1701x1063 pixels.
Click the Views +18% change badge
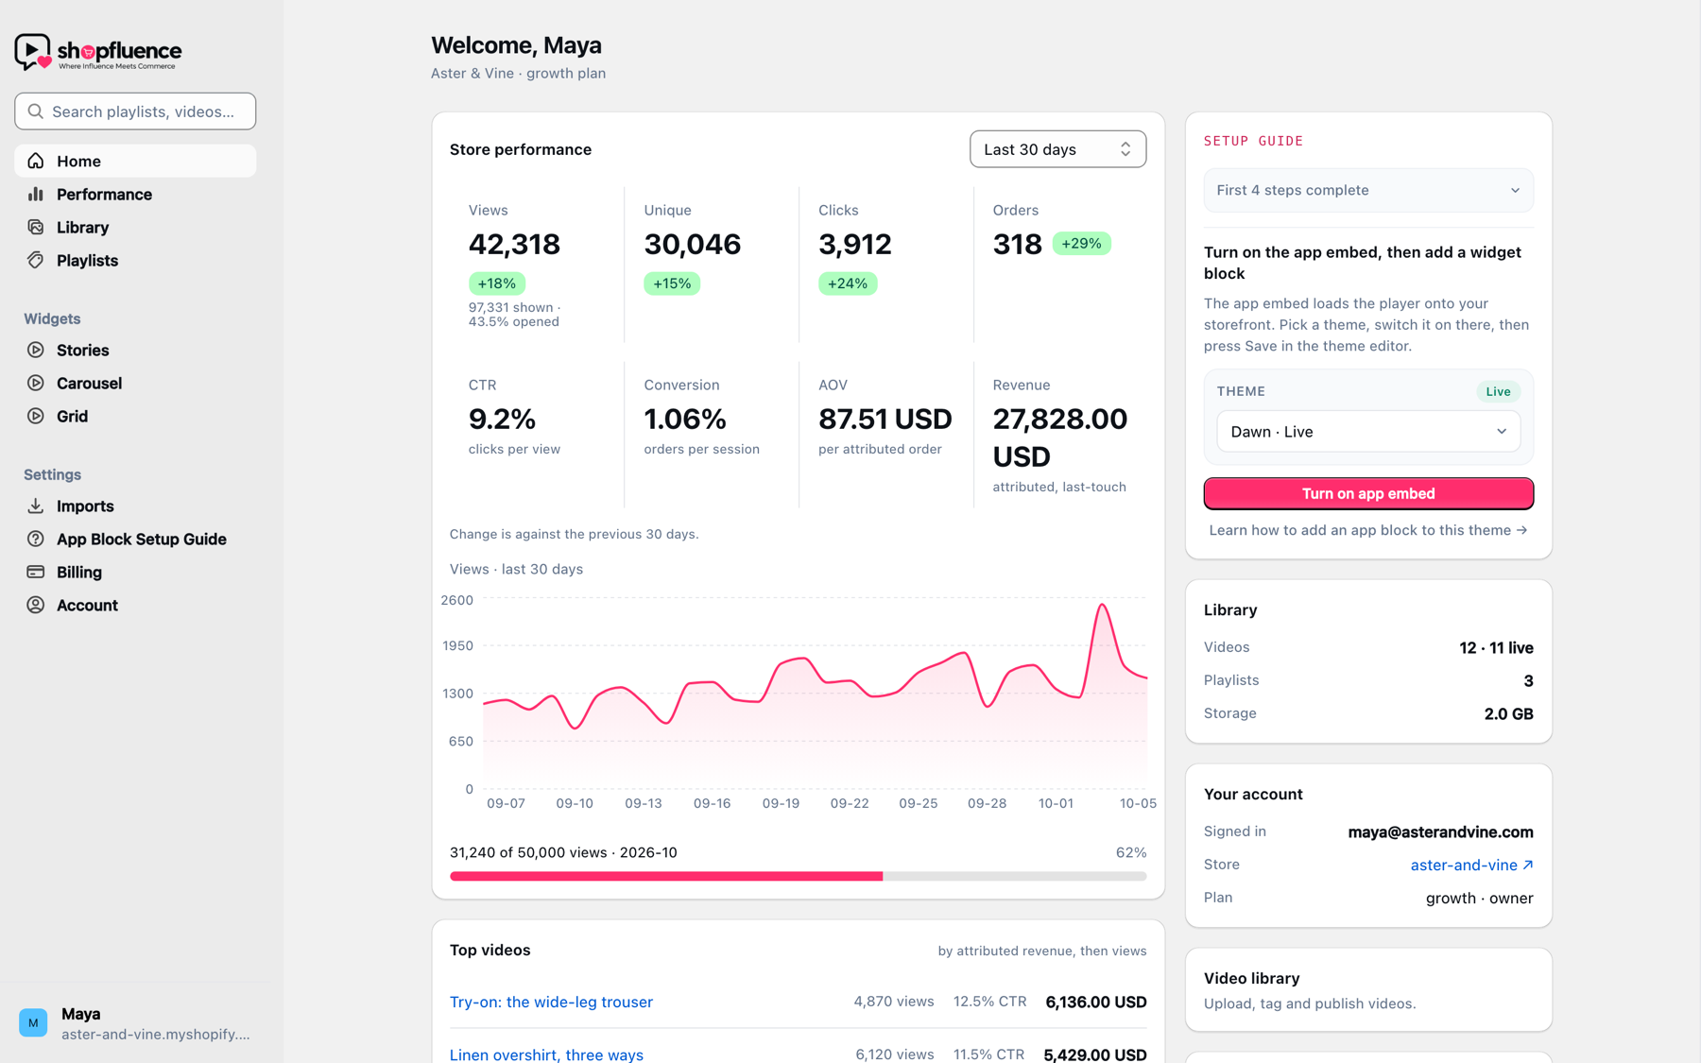click(x=497, y=283)
